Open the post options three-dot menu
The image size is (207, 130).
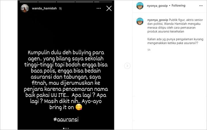[201, 6]
